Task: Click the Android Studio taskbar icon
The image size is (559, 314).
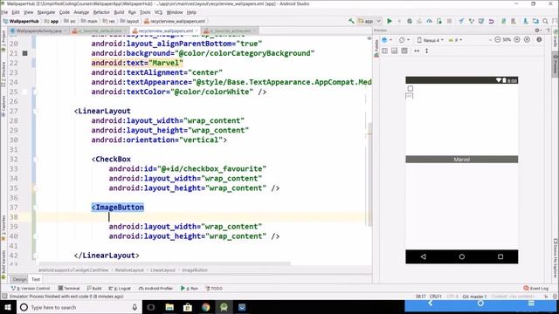Action: click(x=224, y=307)
